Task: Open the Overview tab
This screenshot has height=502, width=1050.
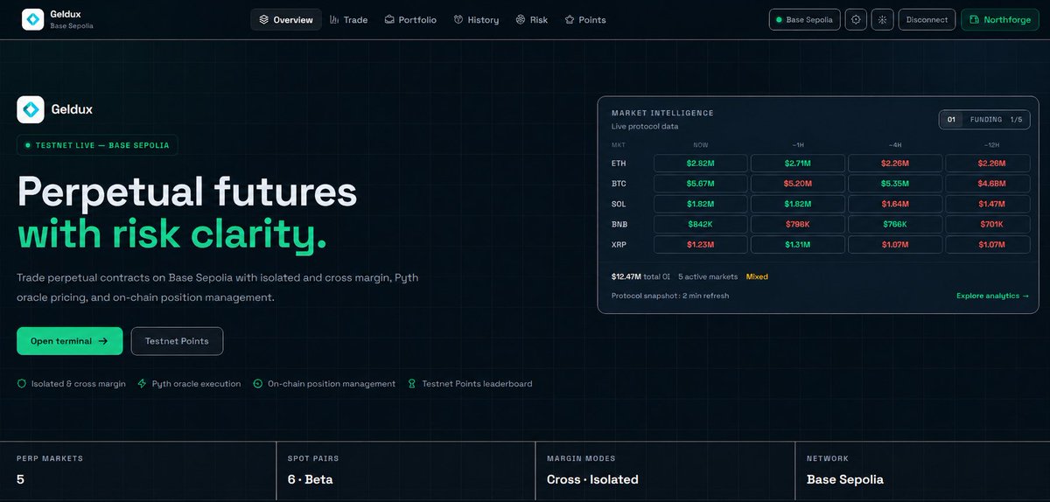Action: pos(286,19)
